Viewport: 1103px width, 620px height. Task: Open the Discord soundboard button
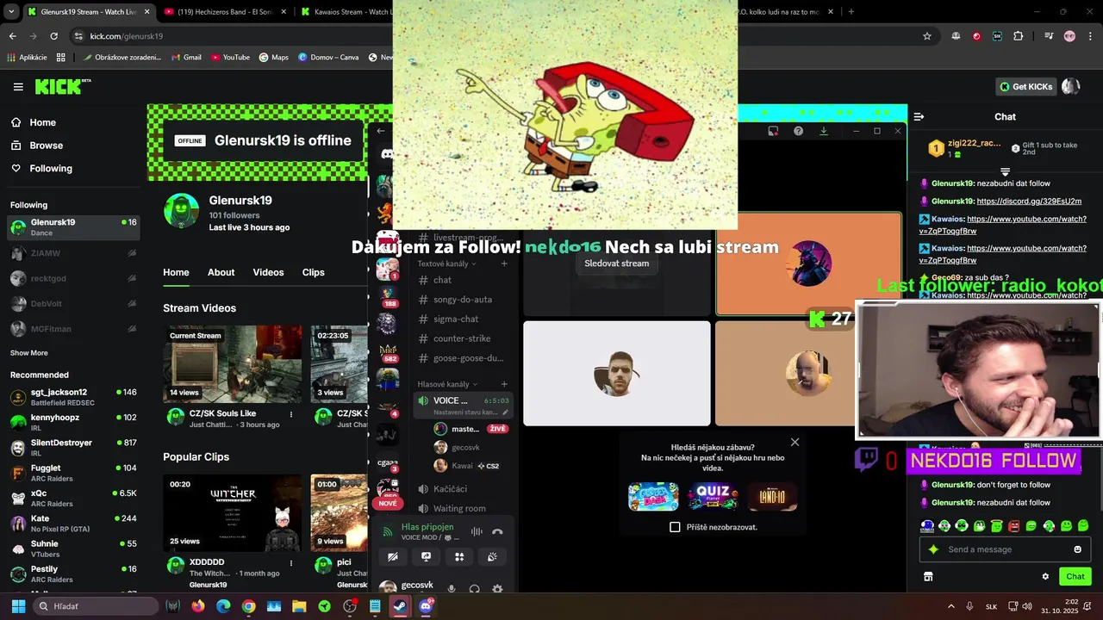click(x=492, y=557)
